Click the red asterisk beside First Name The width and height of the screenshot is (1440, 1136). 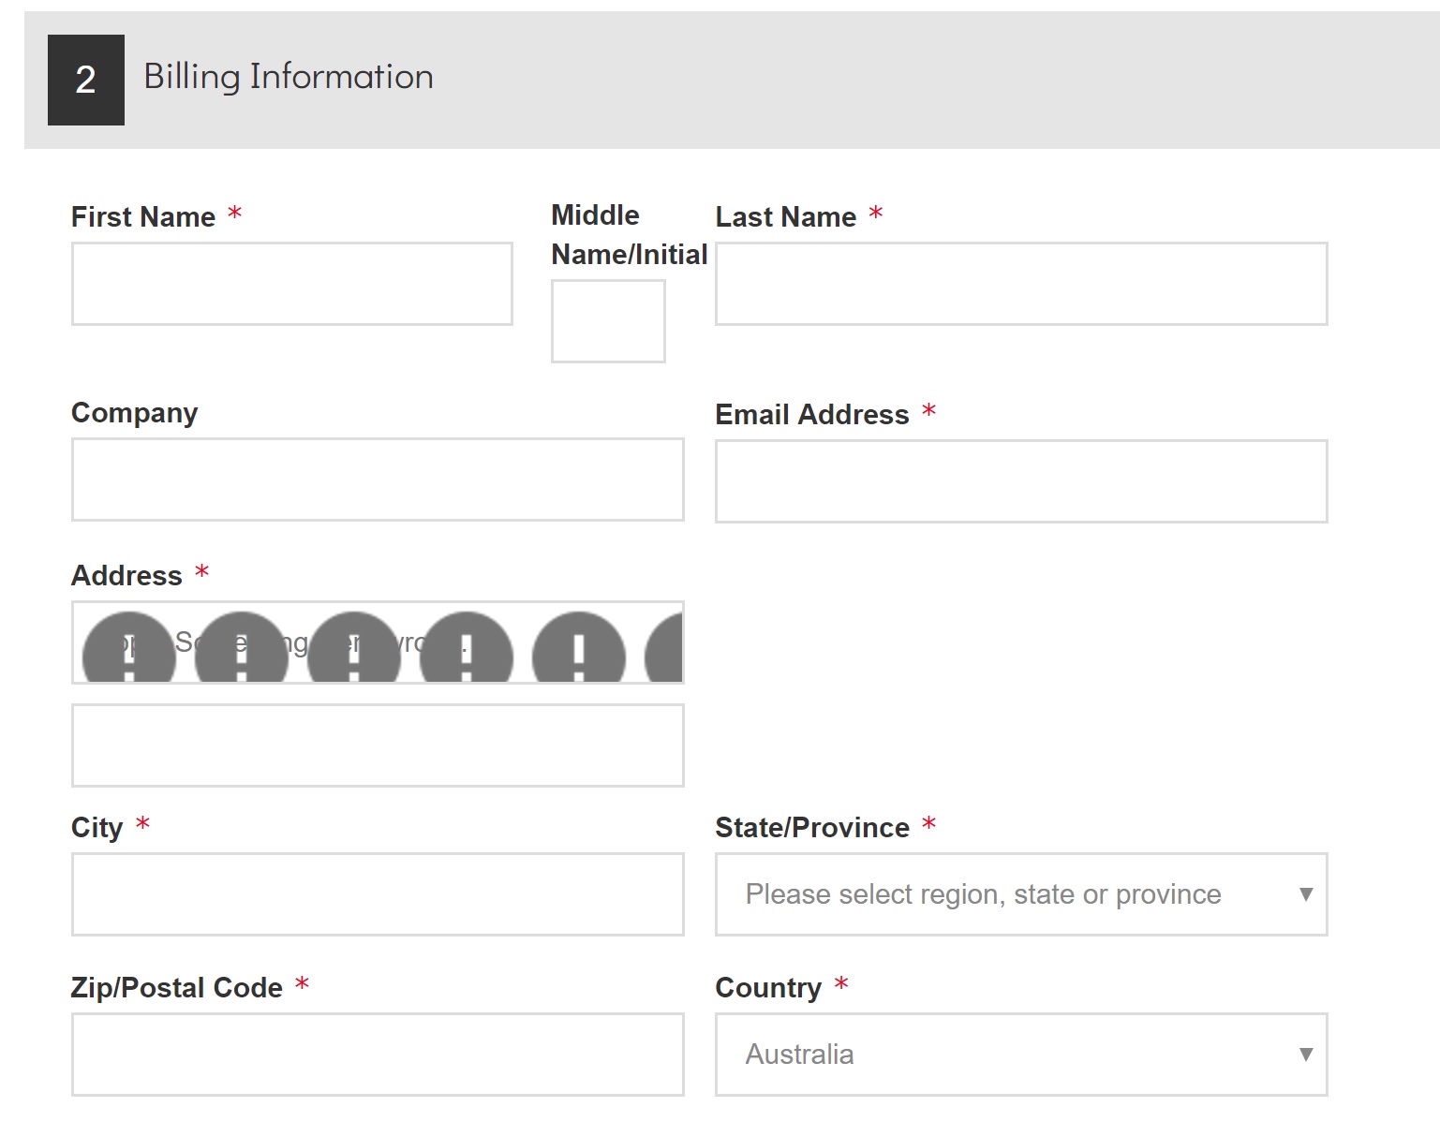(235, 214)
